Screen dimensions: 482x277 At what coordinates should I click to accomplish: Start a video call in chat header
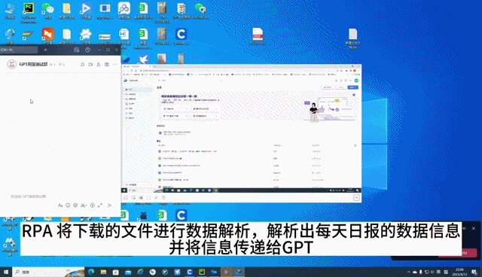90,65
